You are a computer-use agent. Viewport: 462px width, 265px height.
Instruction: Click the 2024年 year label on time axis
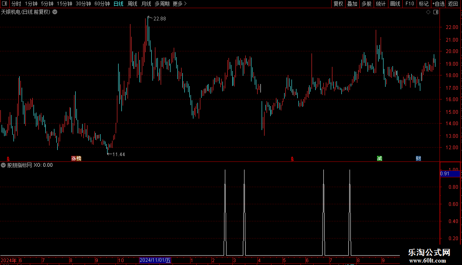coord(9,260)
